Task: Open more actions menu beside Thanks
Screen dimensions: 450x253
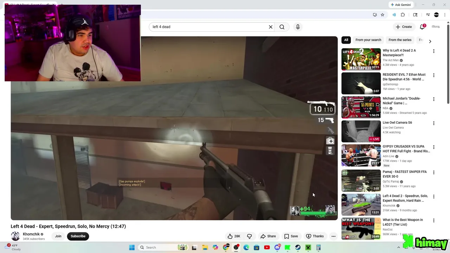Action: [x=333, y=236]
